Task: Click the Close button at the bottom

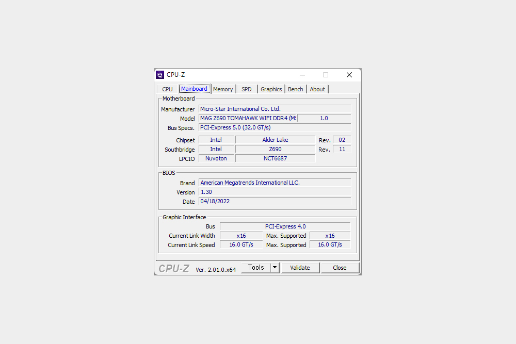Action: (x=340, y=268)
